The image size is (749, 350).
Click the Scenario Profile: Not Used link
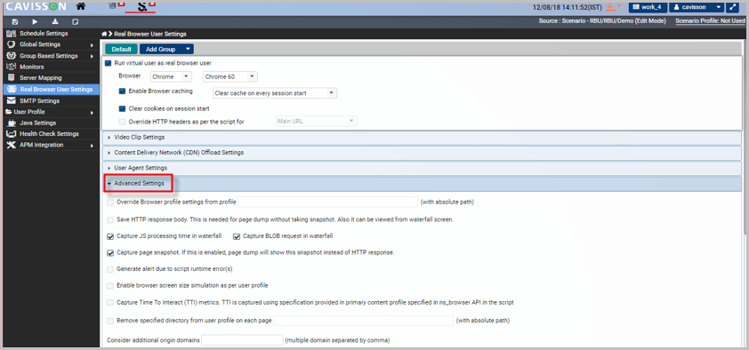point(711,21)
